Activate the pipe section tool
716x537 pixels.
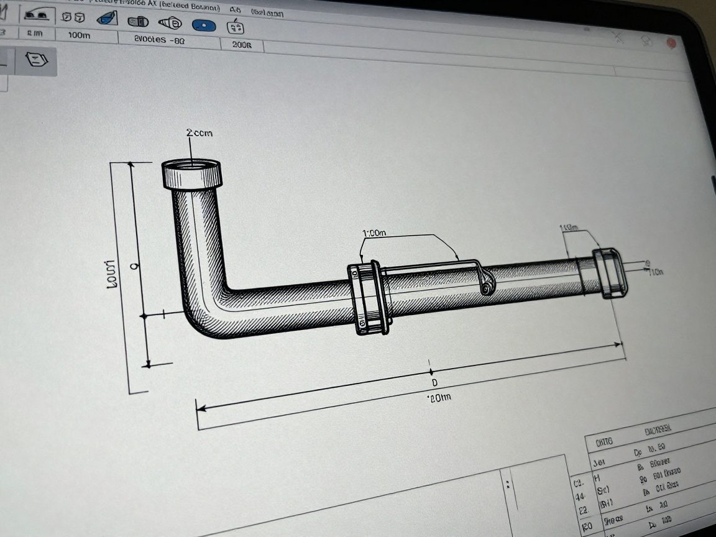coord(138,21)
